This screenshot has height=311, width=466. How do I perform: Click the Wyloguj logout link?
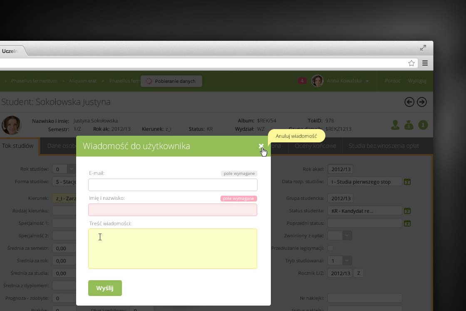click(x=417, y=81)
